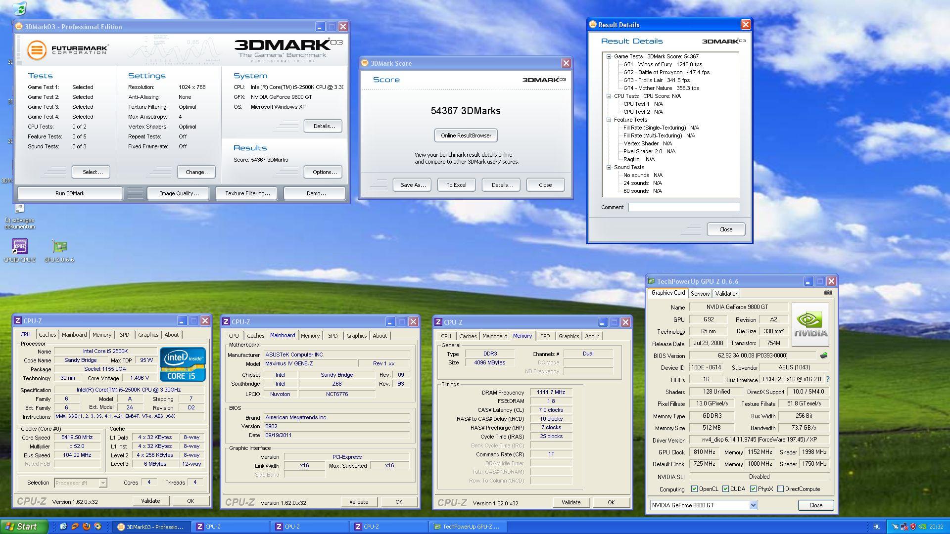Click the Recycle Bin icon at top-left corner
The width and height of the screenshot is (950, 534).
pyautogui.click(x=20, y=7)
